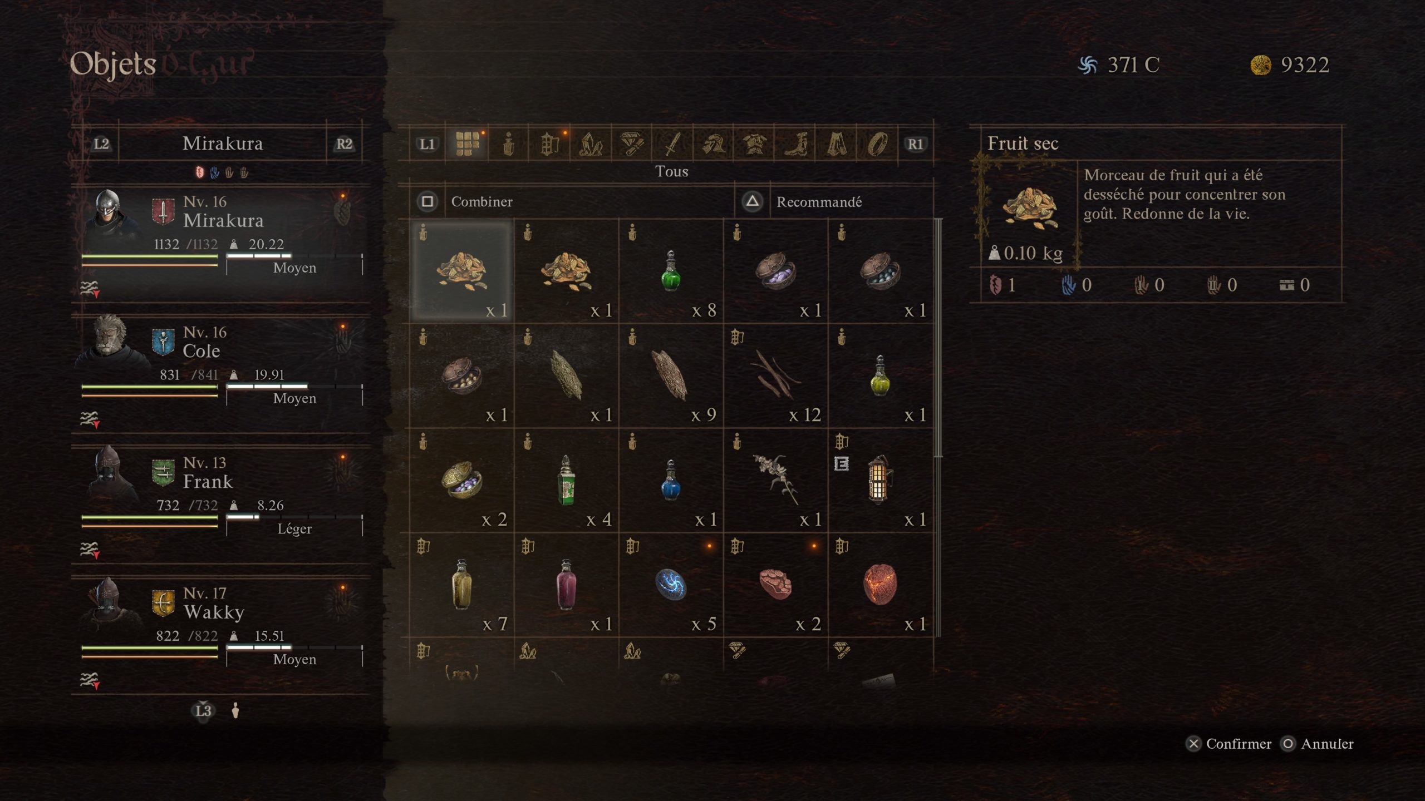Go to next item category with R1
This screenshot has height=801, width=1425.
coord(915,144)
